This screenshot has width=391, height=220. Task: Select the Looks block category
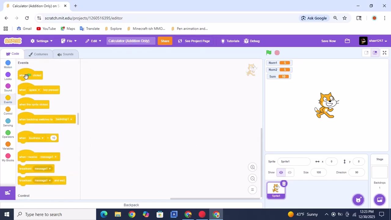[x=8, y=76]
